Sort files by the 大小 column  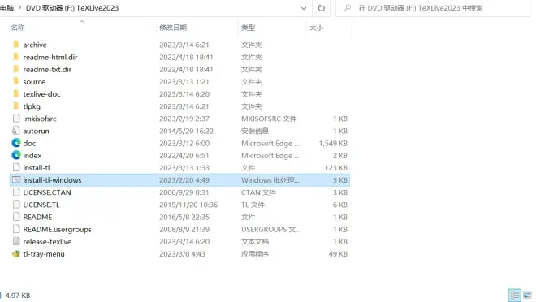coord(316,28)
